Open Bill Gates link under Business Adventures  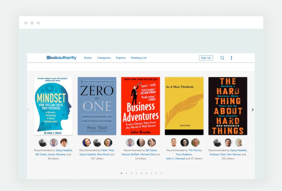click(152, 150)
